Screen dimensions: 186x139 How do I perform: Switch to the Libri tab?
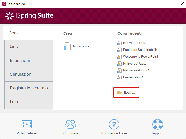(28, 102)
